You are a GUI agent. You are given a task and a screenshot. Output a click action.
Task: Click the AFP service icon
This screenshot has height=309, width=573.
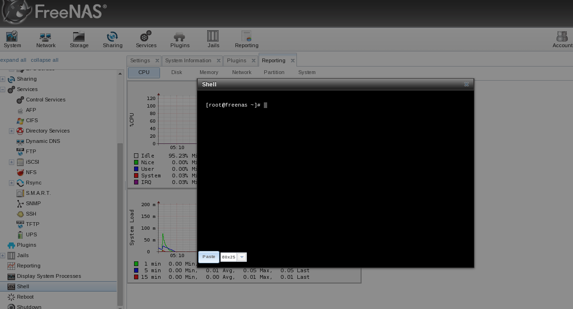click(x=20, y=110)
